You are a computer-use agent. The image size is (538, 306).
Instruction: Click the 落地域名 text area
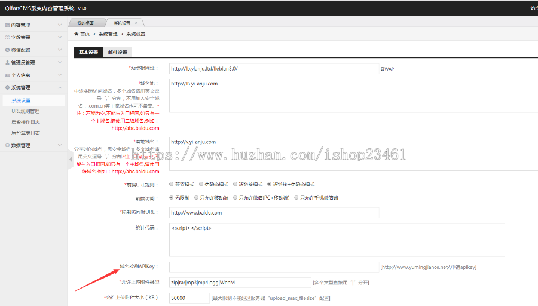tap(354, 154)
